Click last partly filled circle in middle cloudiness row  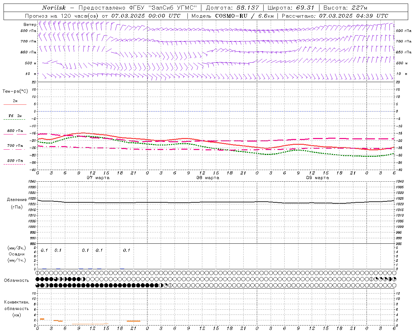394,279
